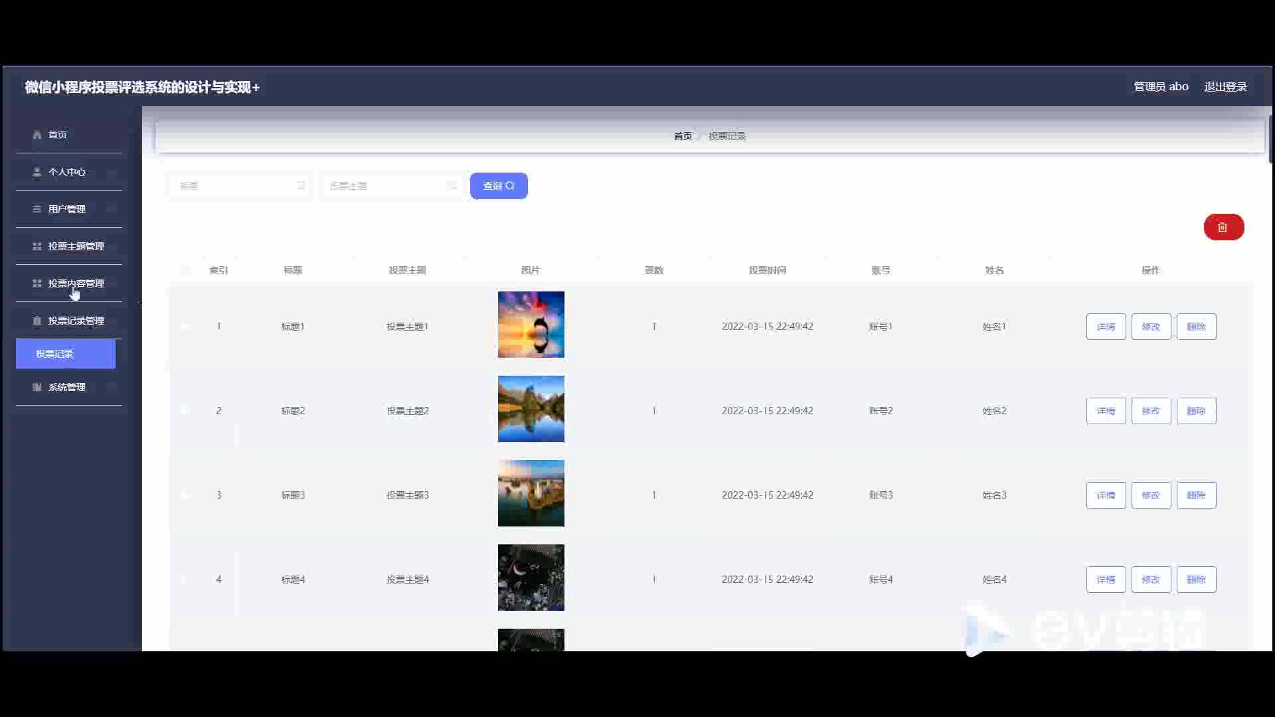1275x717 pixels.
Task: Toggle the select-all checkbox in table header
Action: (x=185, y=270)
